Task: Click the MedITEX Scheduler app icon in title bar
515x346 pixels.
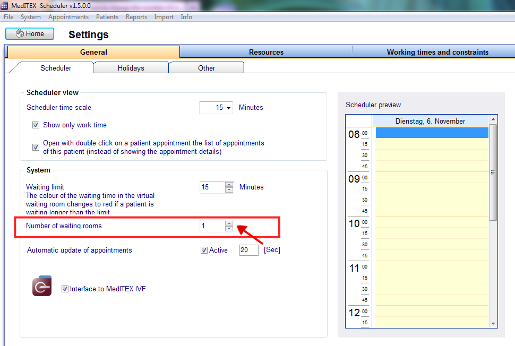Action: coord(4,6)
